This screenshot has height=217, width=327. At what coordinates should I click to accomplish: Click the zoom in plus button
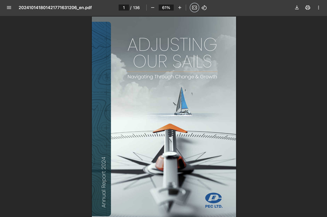tap(180, 8)
